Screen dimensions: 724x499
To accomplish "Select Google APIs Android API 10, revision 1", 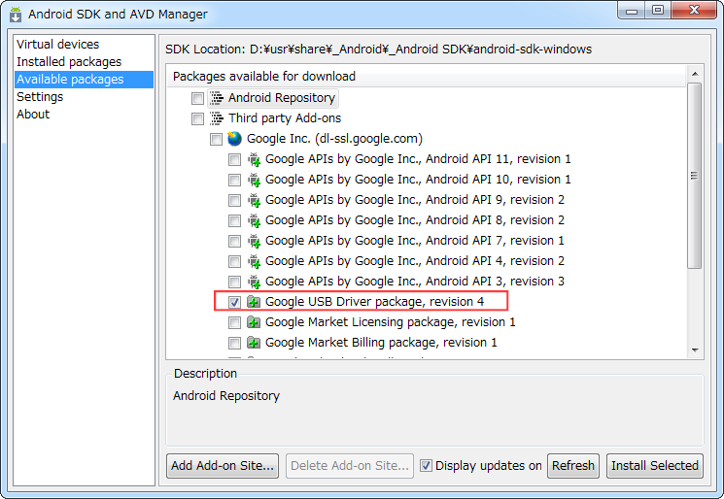I will [418, 180].
